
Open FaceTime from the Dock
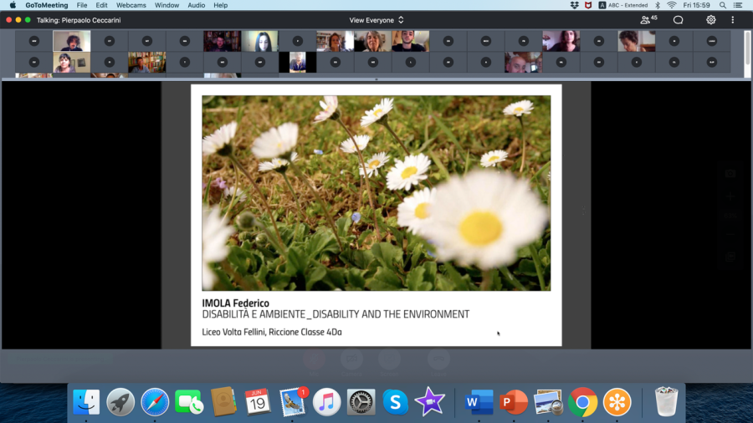[x=189, y=402]
